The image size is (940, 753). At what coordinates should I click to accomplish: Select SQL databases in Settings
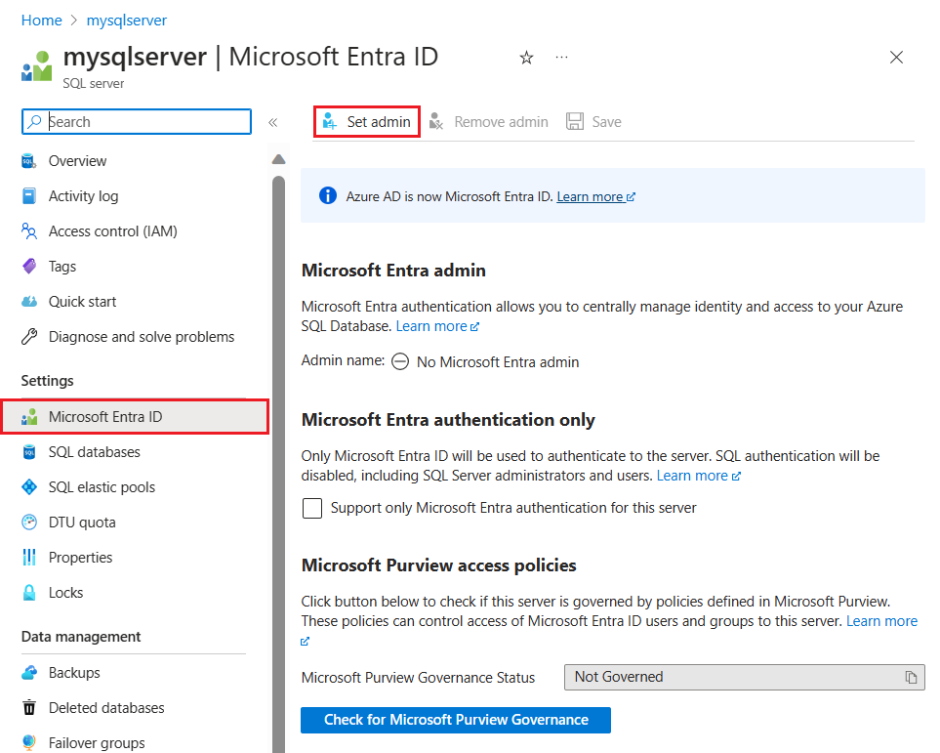[x=94, y=452]
